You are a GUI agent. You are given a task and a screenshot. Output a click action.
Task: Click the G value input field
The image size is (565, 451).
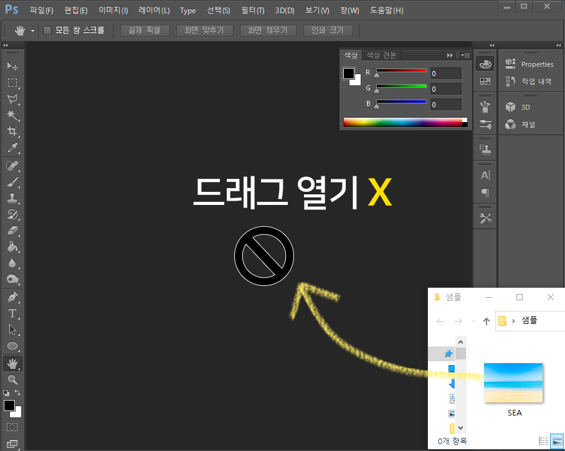[446, 88]
